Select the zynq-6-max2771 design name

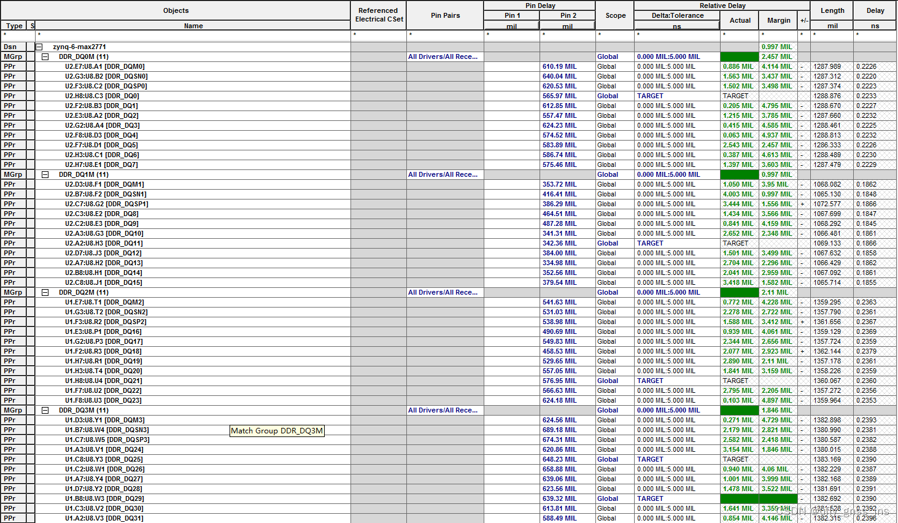79,47
